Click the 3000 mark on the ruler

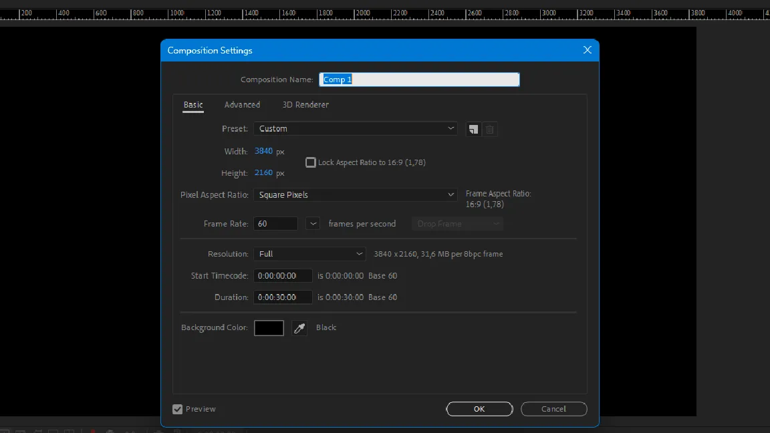(x=548, y=13)
